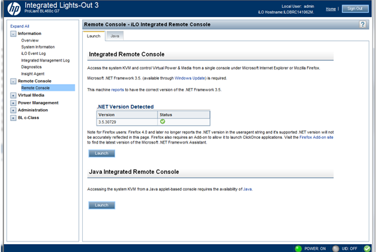
Task: Select highlighted Remote Console sub-item
Action: click(48, 88)
